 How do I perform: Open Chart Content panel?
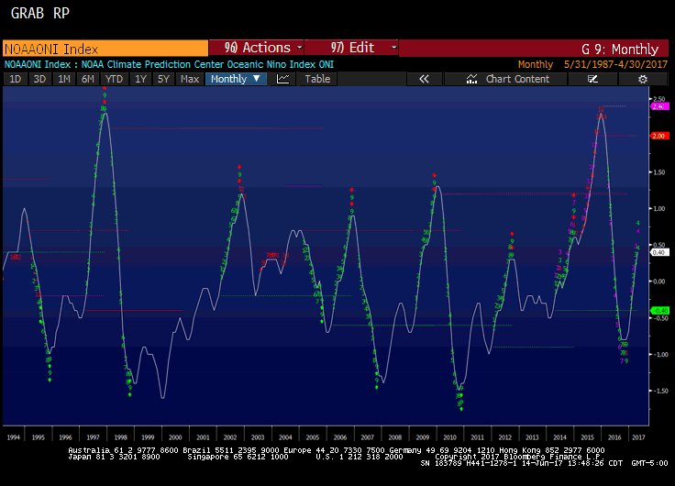[506, 79]
